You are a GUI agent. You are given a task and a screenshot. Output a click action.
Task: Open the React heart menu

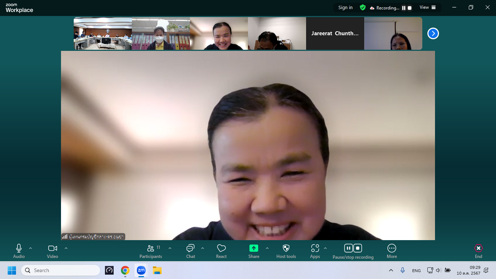221,251
